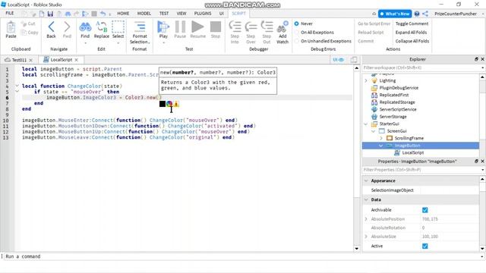The image size is (486, 273).
Task: Toggle the Archivable checkbox
Action: (x=425, y=210)
